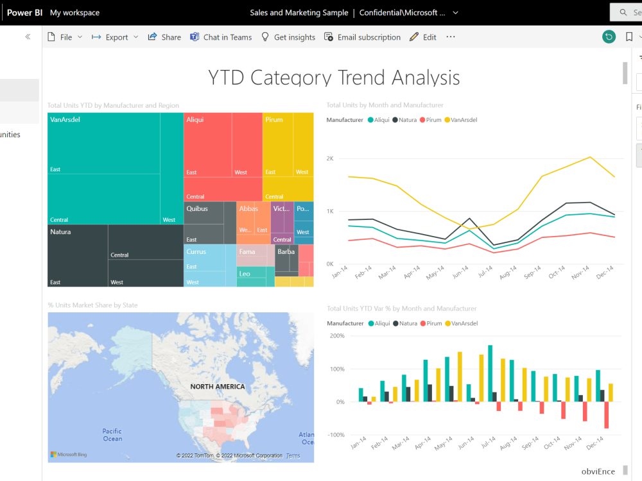Select the Quibus treemap tile
This screenshot has height=481, width=642.
tap(204, 213)
